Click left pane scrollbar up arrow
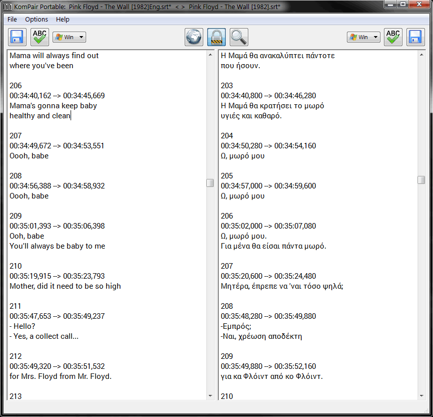 point(210,55)
